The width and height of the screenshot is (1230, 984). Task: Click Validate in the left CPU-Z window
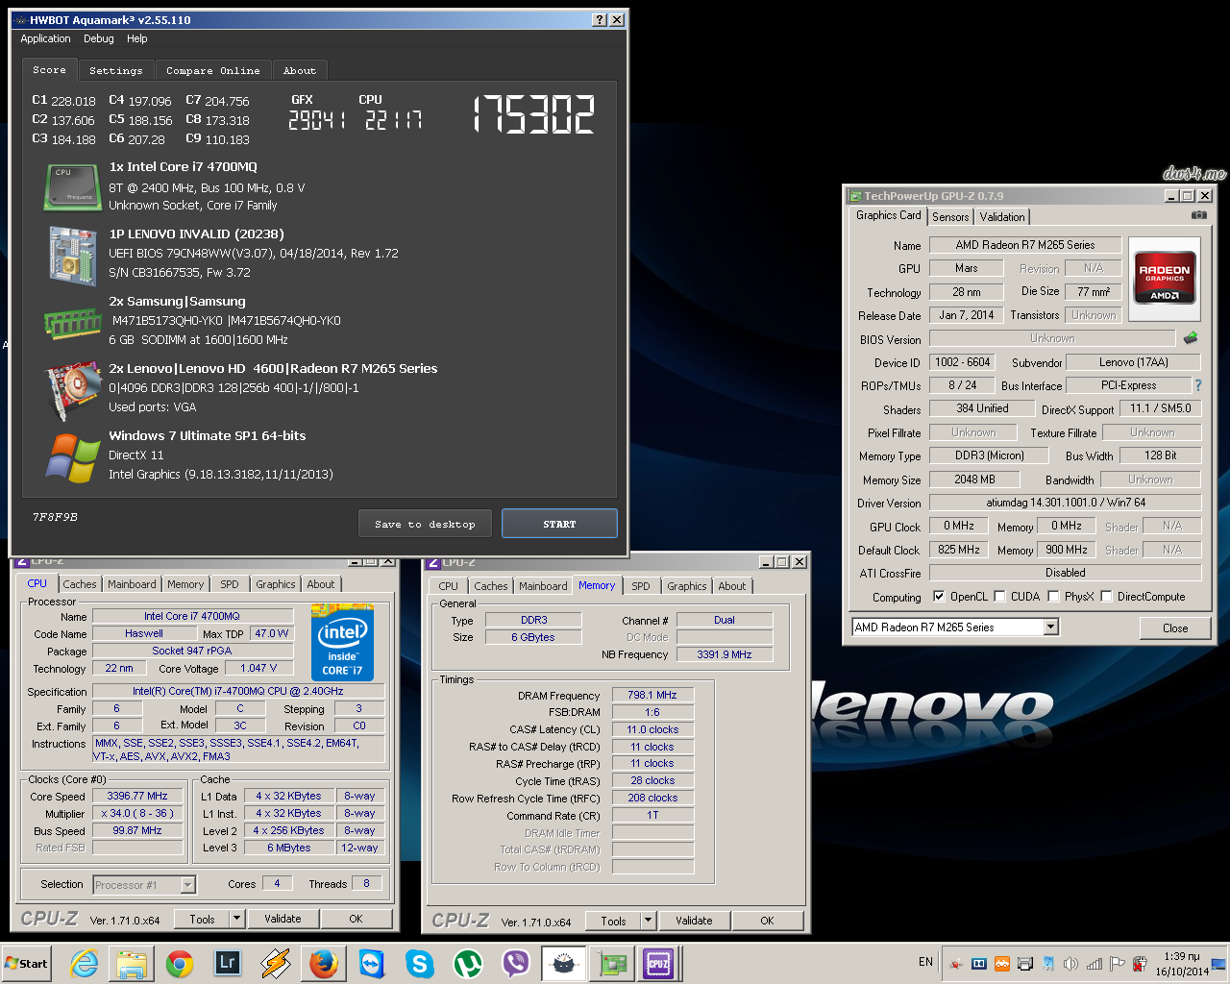(x=283, y=919)
